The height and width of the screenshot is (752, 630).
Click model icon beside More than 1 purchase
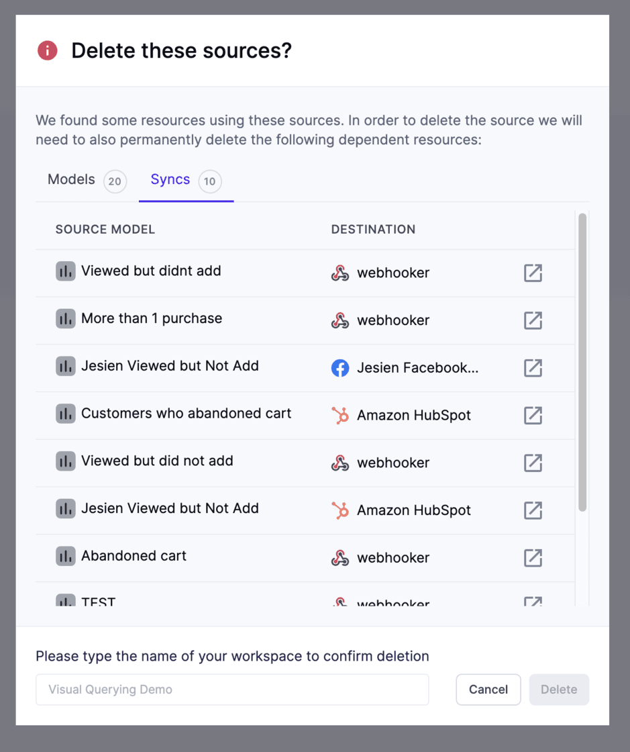point(66,319)
